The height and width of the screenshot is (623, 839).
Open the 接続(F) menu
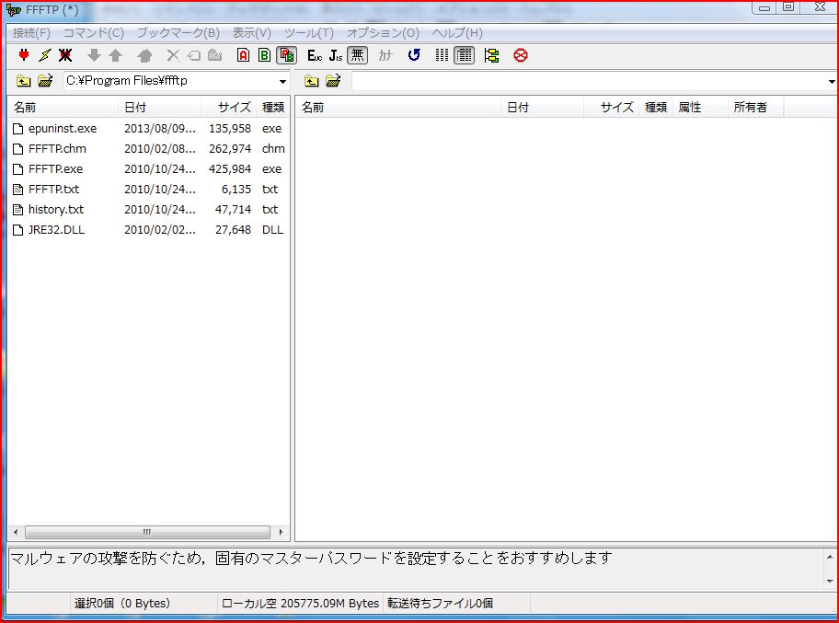(31, 33)
